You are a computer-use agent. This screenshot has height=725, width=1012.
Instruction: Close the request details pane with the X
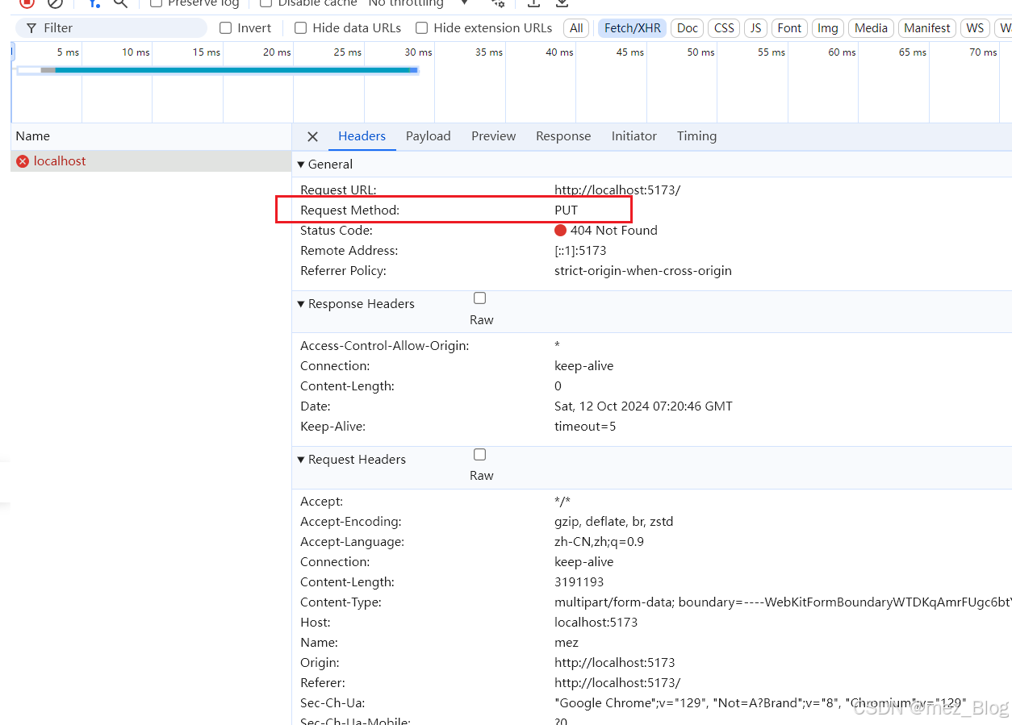pyautogui.click(x=312, y=136)
